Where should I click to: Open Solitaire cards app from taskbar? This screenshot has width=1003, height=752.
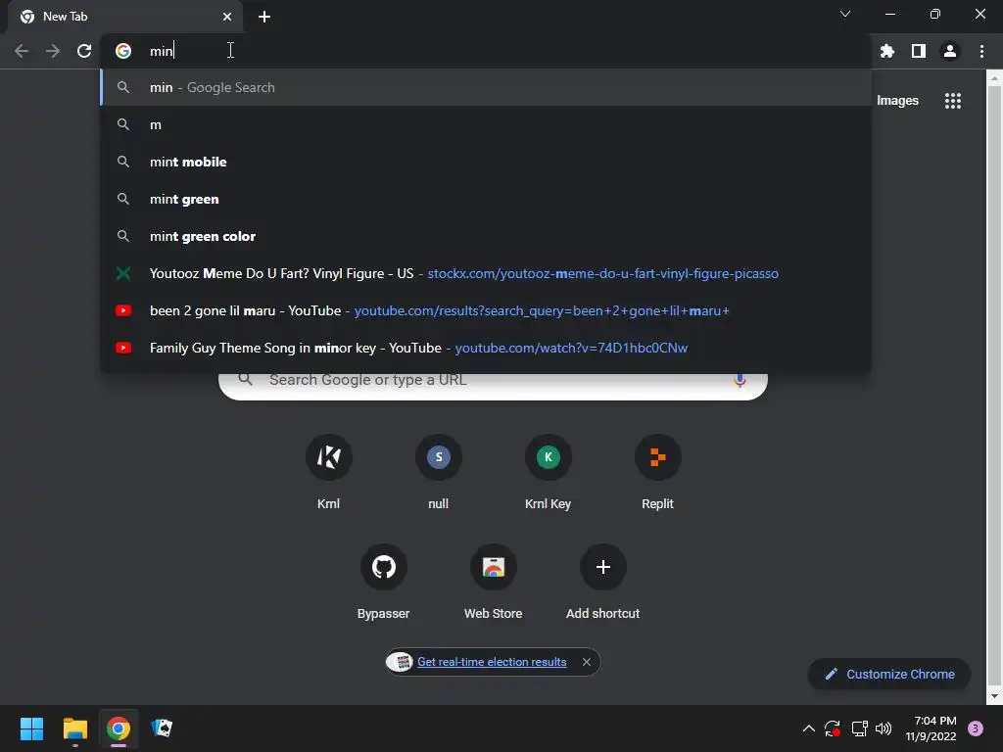[x=162, y=728]
